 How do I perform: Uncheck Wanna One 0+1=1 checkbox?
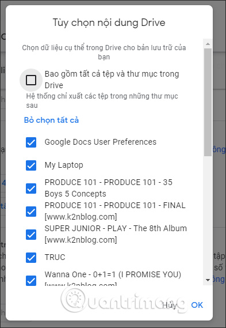[31, 281]
